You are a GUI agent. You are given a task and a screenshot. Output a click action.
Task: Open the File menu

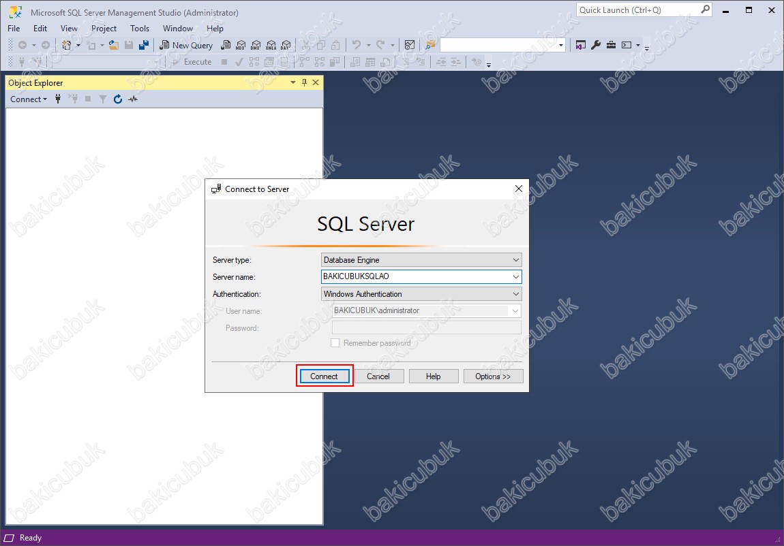[x=14, y=29]
